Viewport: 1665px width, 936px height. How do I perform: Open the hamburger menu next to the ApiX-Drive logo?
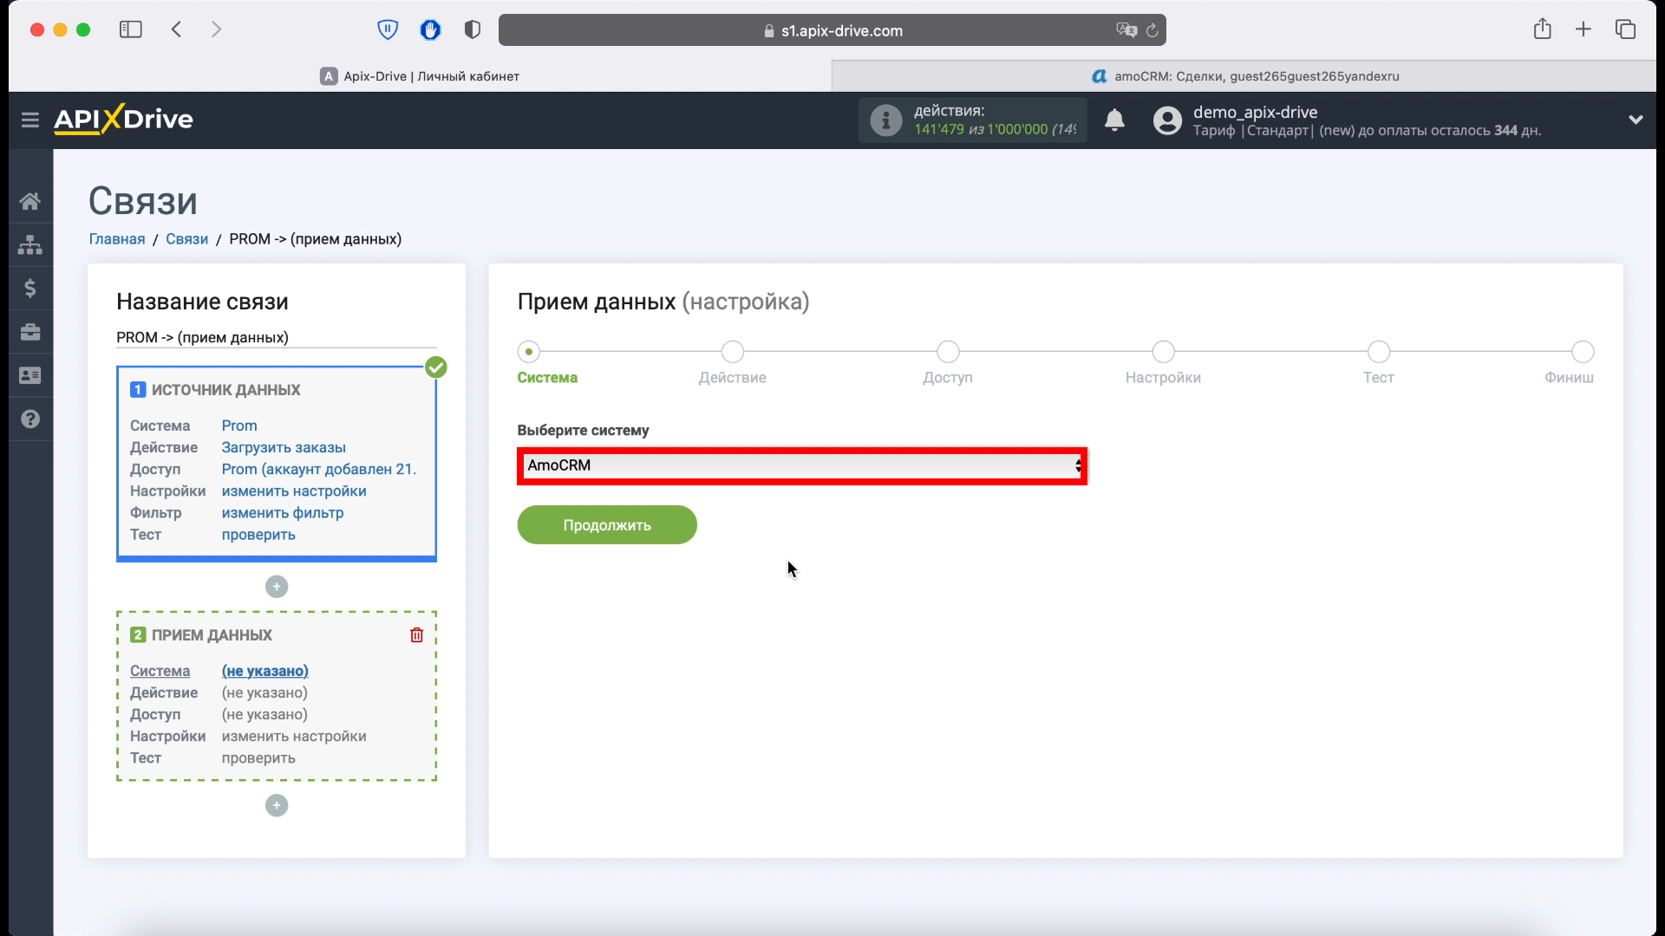30,120
